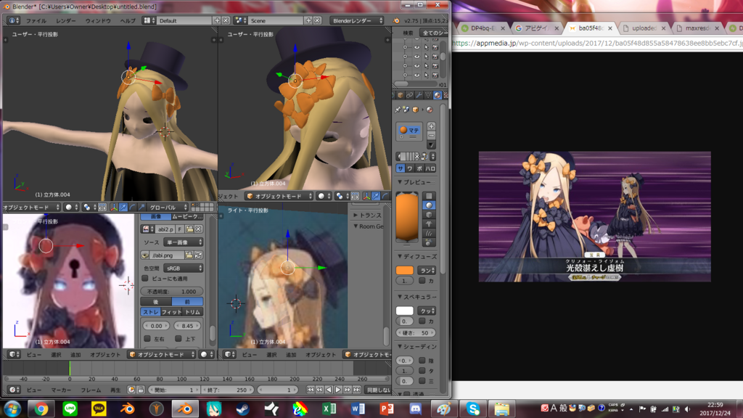This screenshot has width=743, height=418.
Task: Open the Object cube tab in properties
Action: 401,95
